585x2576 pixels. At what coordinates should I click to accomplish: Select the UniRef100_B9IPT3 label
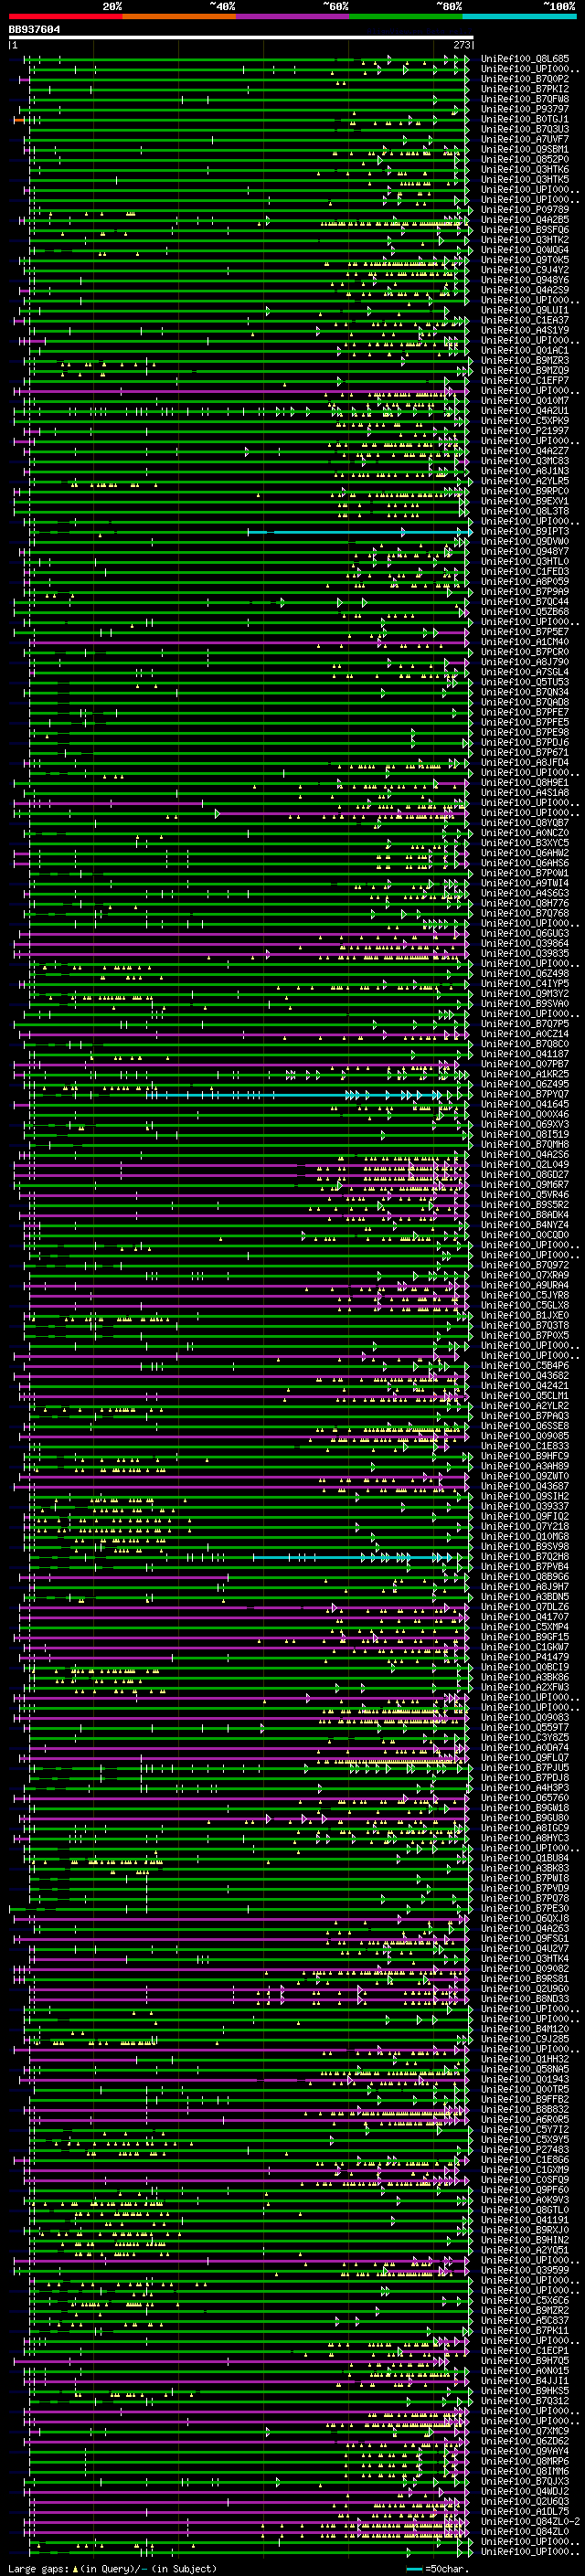pyautogui.click(x=525, y=532)
